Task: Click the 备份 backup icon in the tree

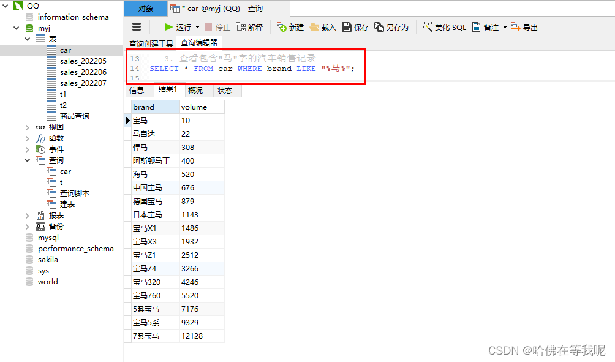Action: (40, 226)
